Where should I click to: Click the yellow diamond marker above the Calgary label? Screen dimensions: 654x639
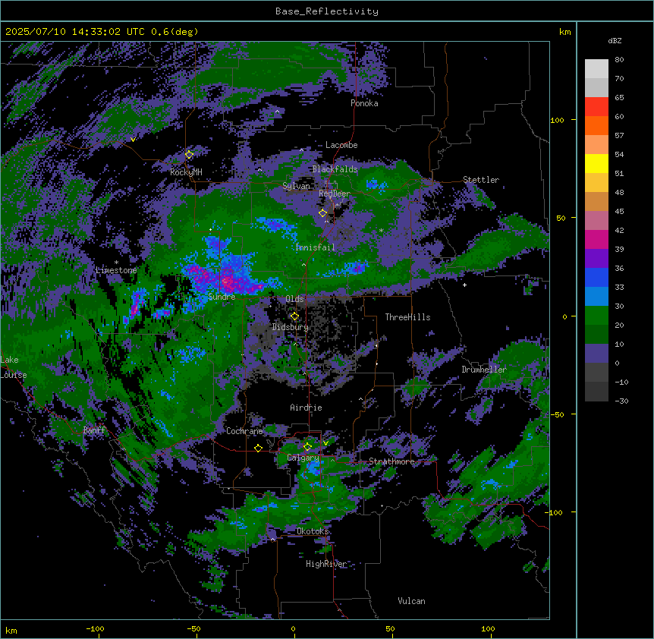tap(307, 447)
